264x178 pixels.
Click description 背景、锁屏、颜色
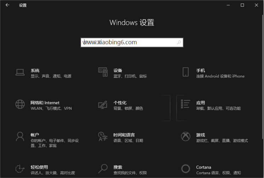pos(128,108)
